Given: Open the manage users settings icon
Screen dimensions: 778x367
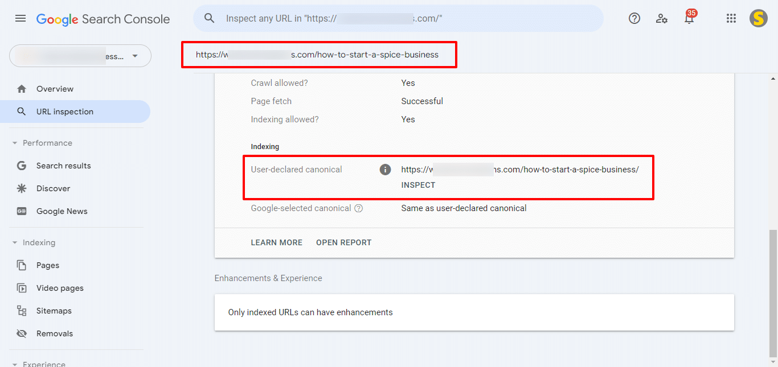Looking at the screenshot, I should 662,18.
